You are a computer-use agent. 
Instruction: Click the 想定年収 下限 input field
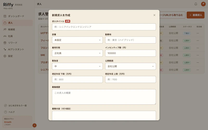77,79
